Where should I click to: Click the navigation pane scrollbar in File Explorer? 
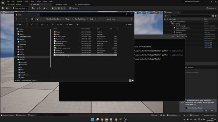point(51,48)
